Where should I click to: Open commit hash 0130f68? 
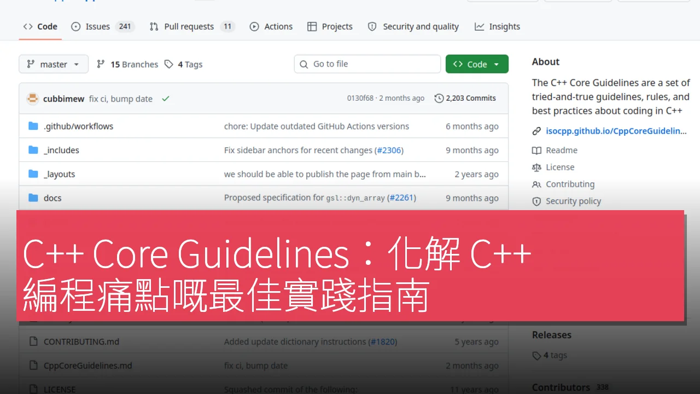click(360, 99)
